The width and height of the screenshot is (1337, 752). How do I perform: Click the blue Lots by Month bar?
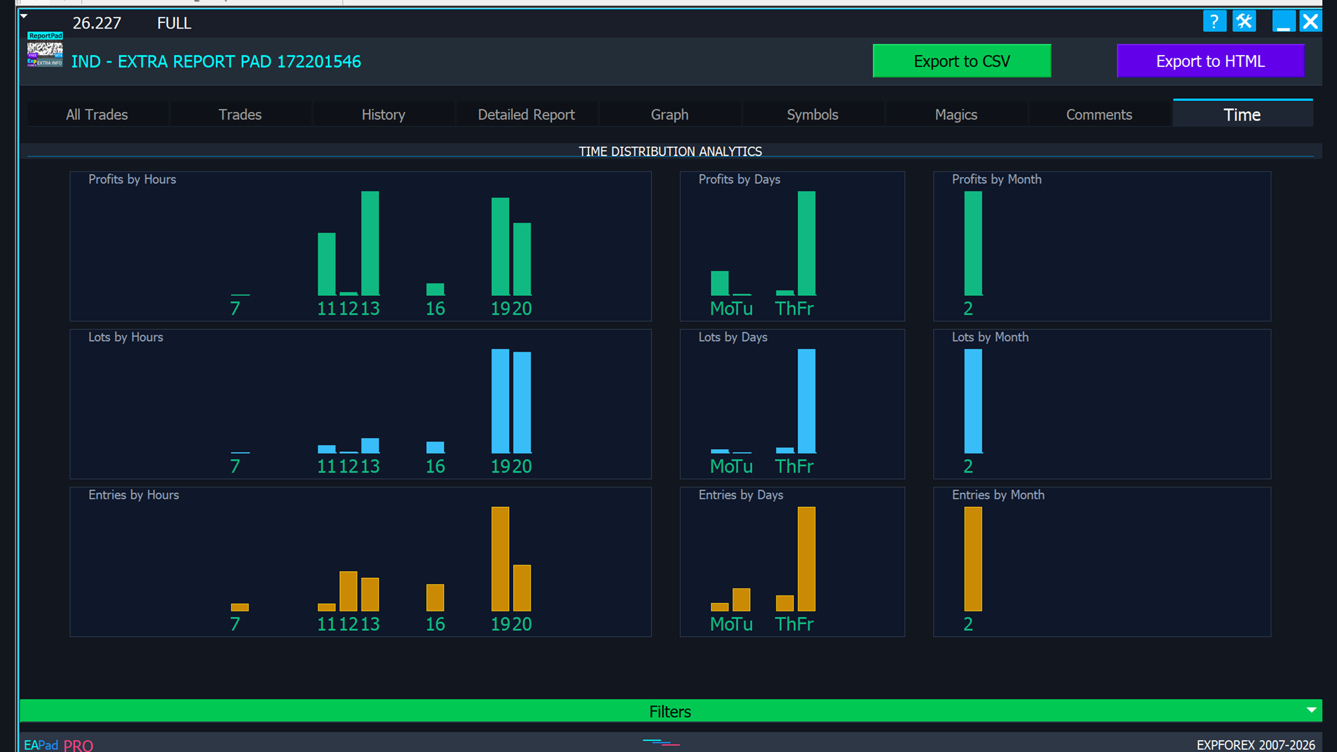click(973, 401)
